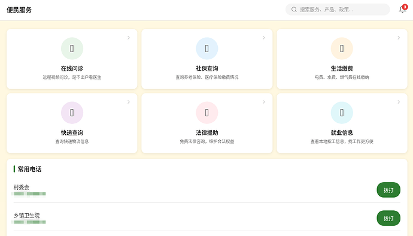
Task: Expand the 社保查询 card chevron
Action: pos(263,38)
